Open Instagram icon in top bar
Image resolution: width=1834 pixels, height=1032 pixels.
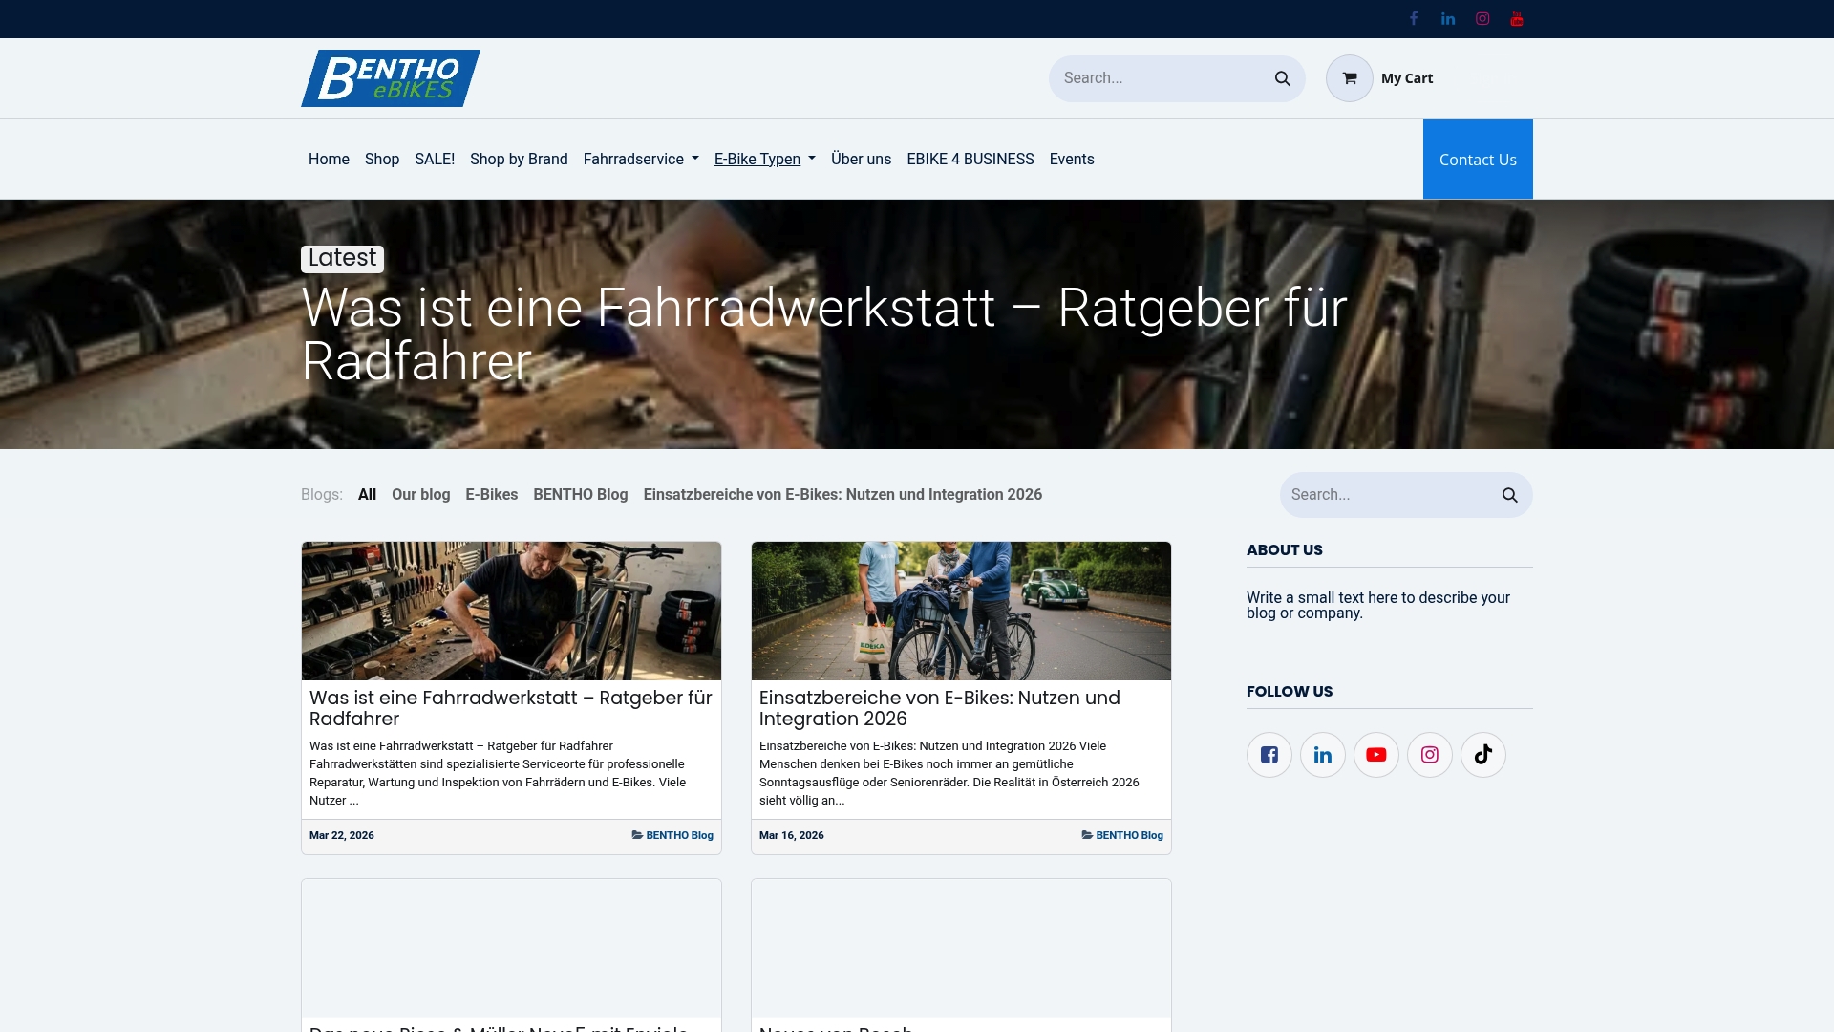[1482, 18]
